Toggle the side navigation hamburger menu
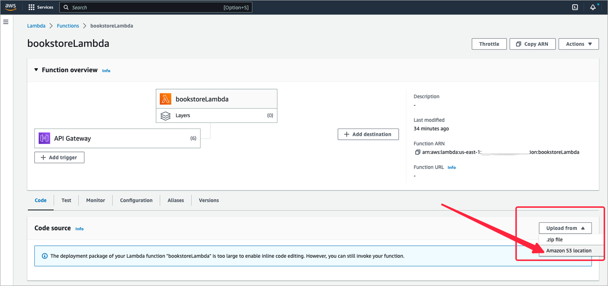The image size is (608, 286). point(6,22)
